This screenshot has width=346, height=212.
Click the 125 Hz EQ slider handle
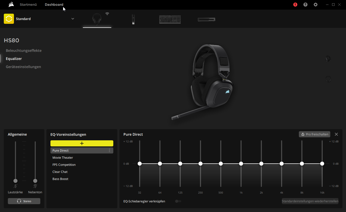(180, 164)
